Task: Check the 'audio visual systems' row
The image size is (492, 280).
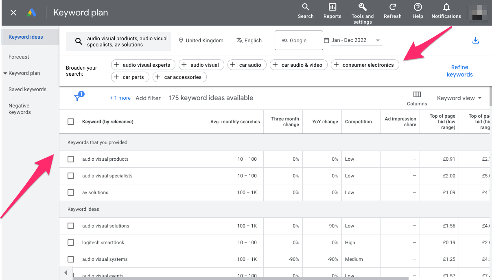Action: pyautogui.click(x=71, y=259)
